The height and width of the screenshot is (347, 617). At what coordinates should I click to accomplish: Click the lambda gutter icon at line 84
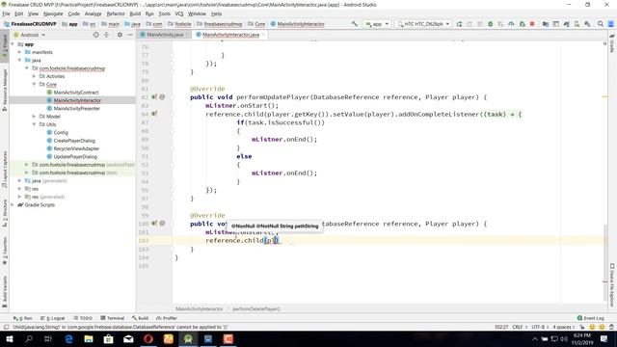coord(154,114)
